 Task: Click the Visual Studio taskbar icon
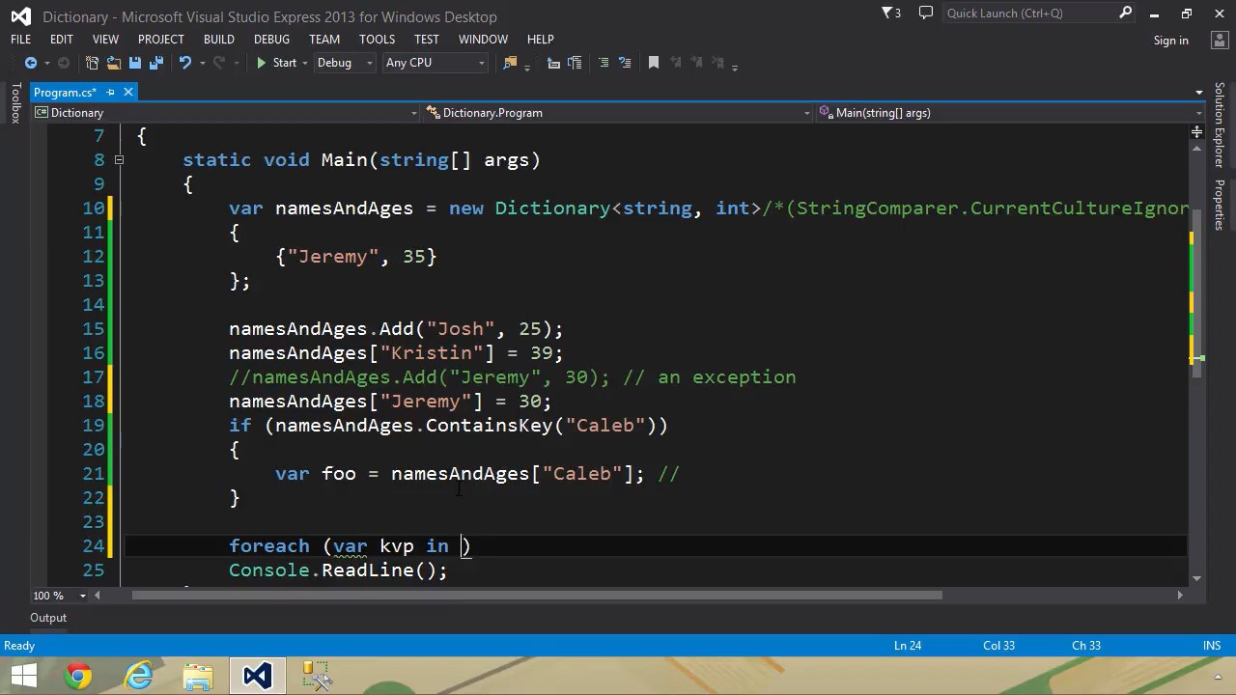point(258,675)
